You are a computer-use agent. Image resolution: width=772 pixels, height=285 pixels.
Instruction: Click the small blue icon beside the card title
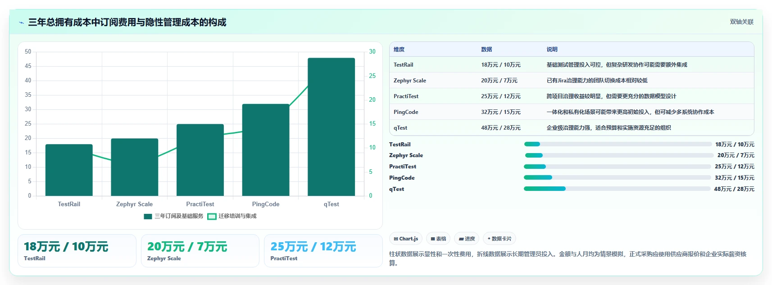(x=21, y=23)
